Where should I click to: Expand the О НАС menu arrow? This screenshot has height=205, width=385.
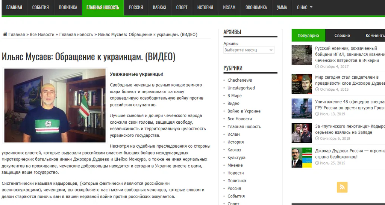pos(311,7)
